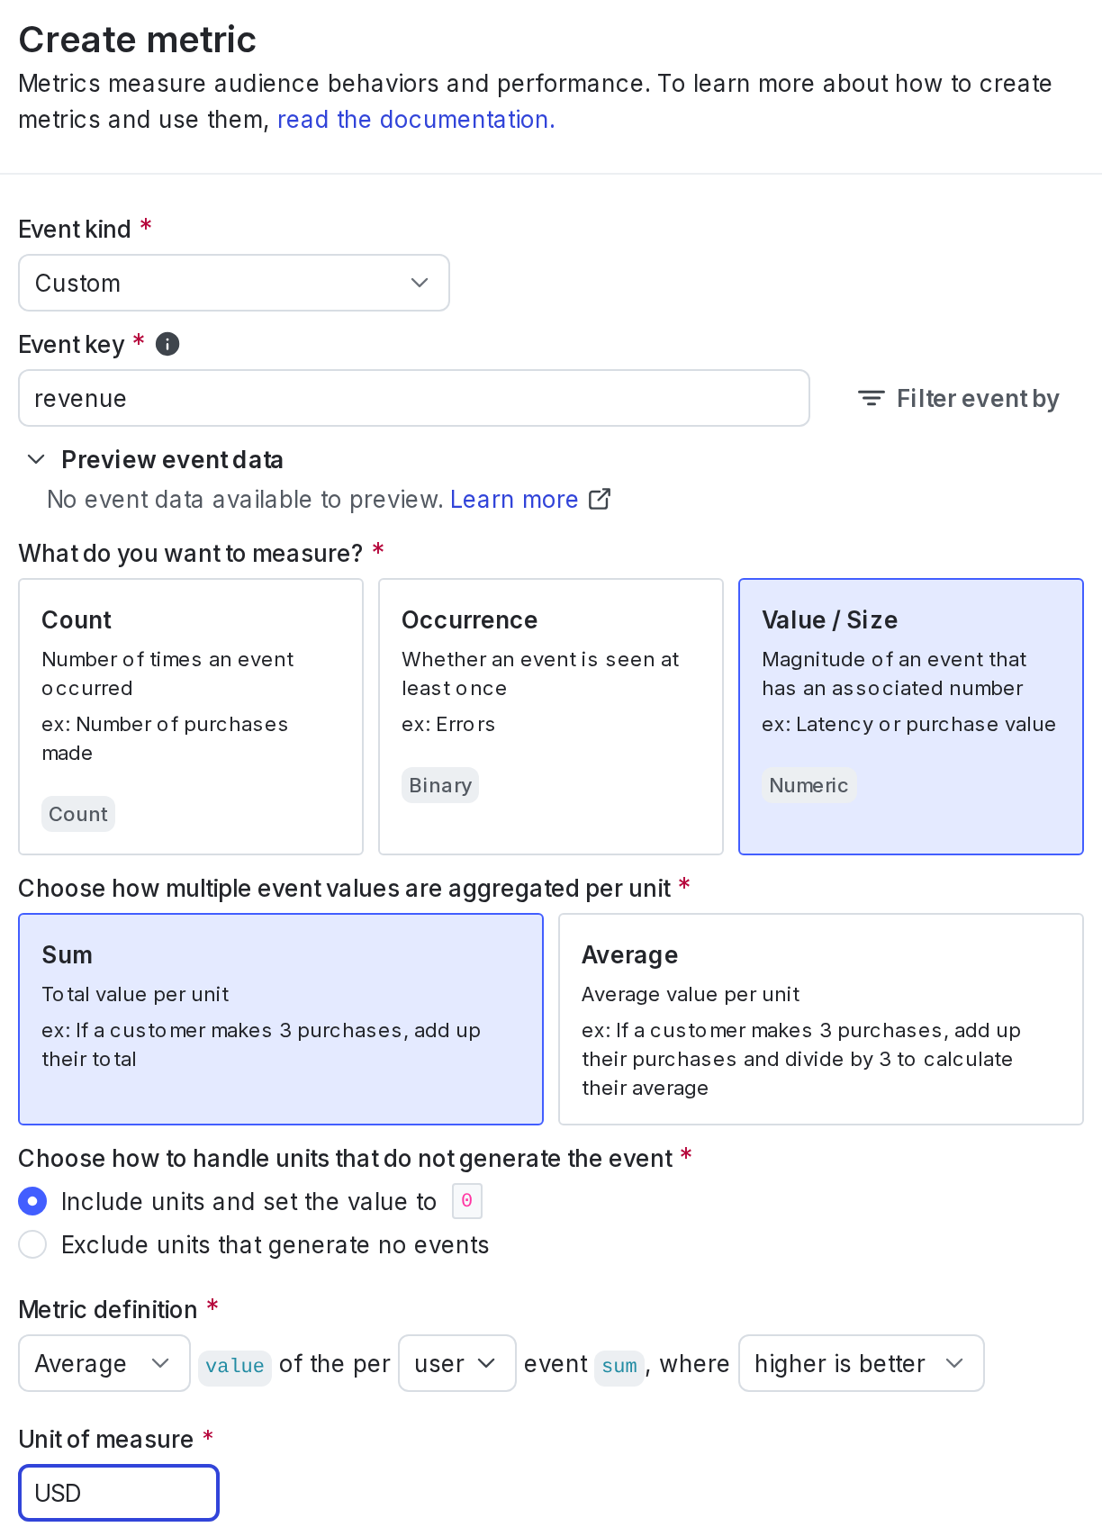The width and height of the screenshot is (1102, 1527).
Task: Select Include units and set value radio
Action: (x=32, y=1201)
